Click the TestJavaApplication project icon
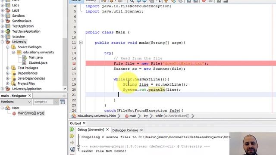The height and width of the screenshot is (155, 276). [x=8, y=31]
